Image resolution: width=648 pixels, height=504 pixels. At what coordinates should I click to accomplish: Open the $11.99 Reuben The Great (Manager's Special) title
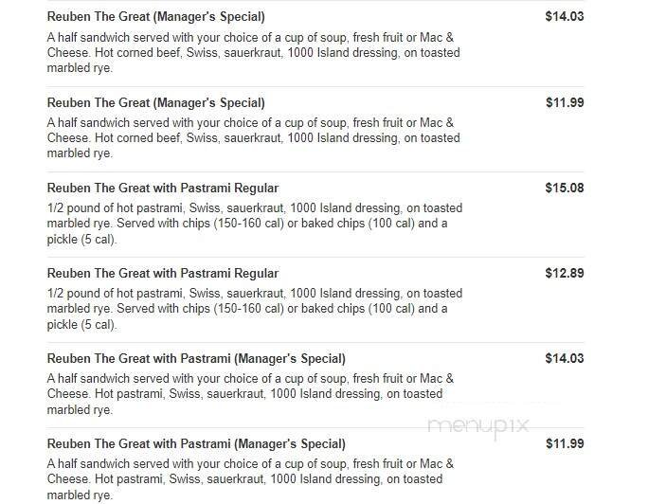[x=155, y=102]
